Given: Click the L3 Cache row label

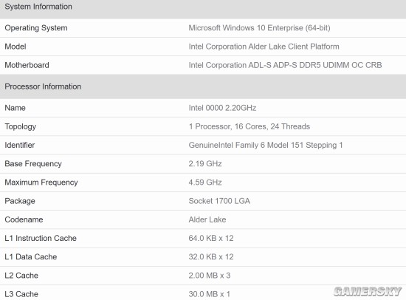Looking at the screenshot, I should (21, 294).
